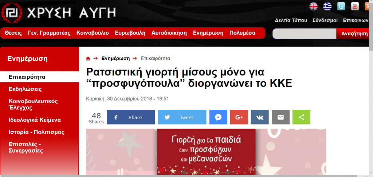Click the vertical scrollbar thumb
373x177 pixels.
click(371, 26)
